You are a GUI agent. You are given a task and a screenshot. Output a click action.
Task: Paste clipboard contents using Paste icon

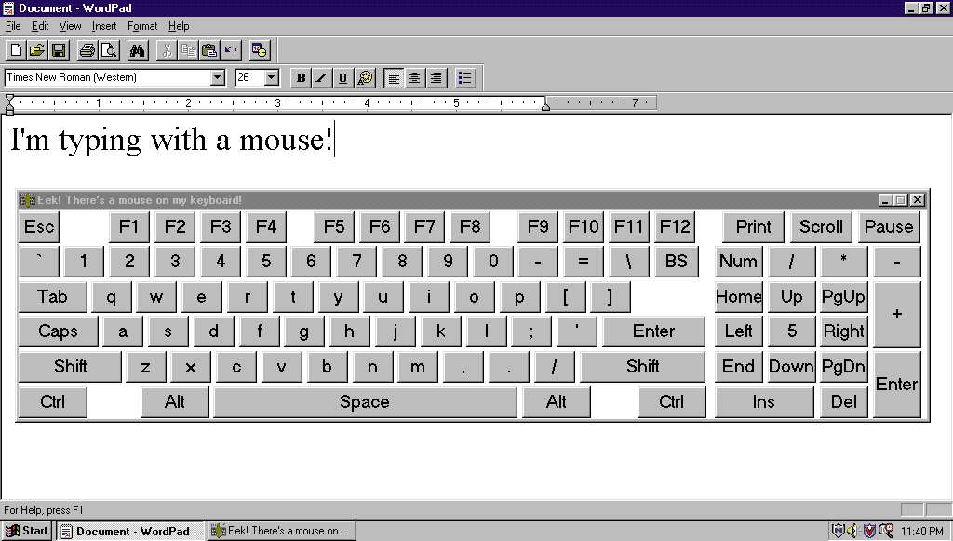[209, 50]
